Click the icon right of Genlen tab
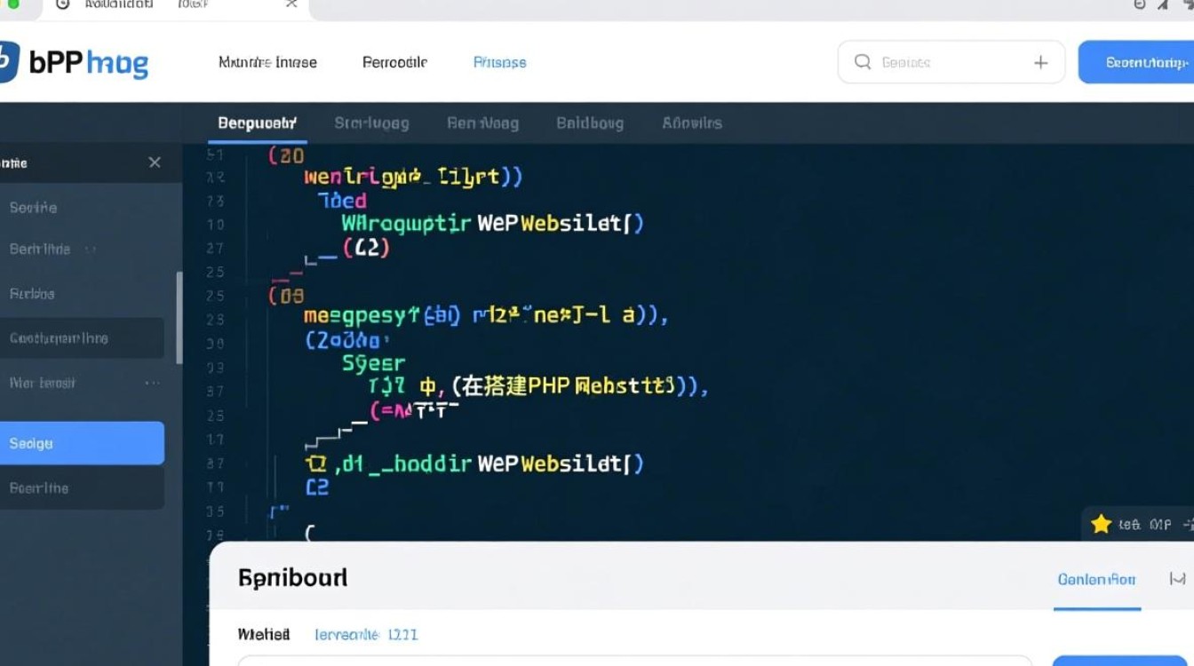 [x=1177, y=579]
